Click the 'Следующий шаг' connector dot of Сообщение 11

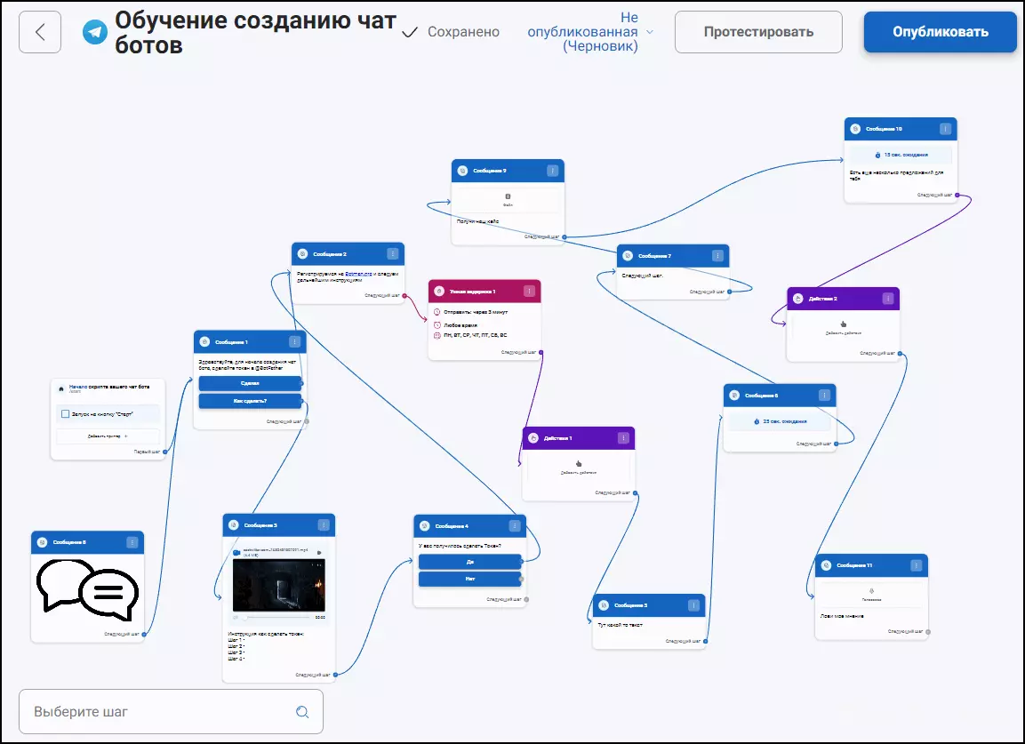click(x=928, y=631)
